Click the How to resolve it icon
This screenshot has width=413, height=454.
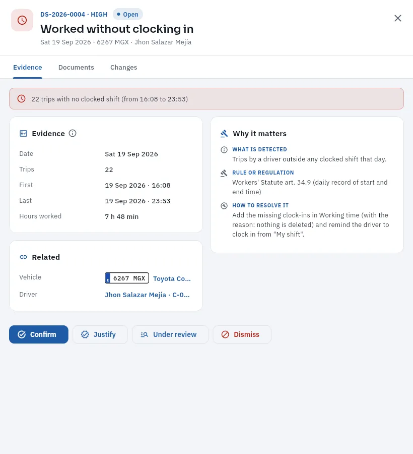pyautogui.click(x=224, y=206)
